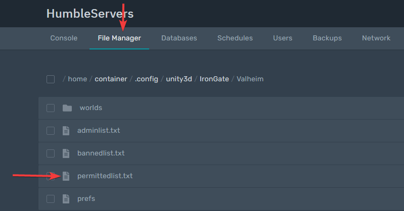Image resolution: width=404 pixels, height=211 pixels.
Task: Tick the prefs file checkbox
Action: point(51,199)
